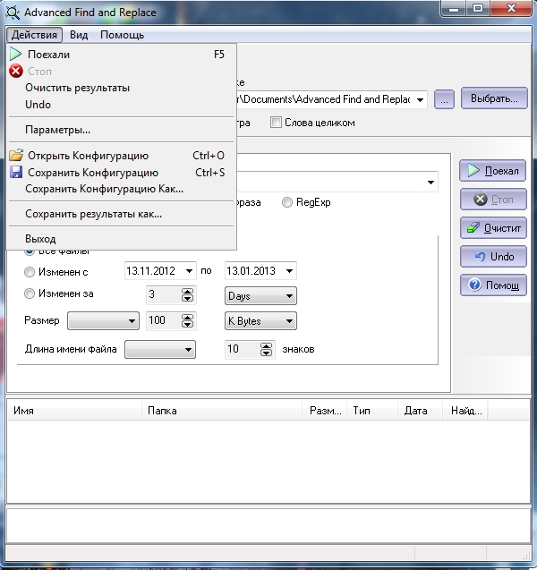The width and height of the screenshot is (537, 570).
Task: Choose Очистить результаты menu item
Action: pyautogui.click(x=122, y=88)
